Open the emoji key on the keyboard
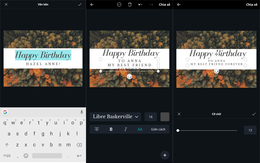260x163 pixels. [26, 156]
